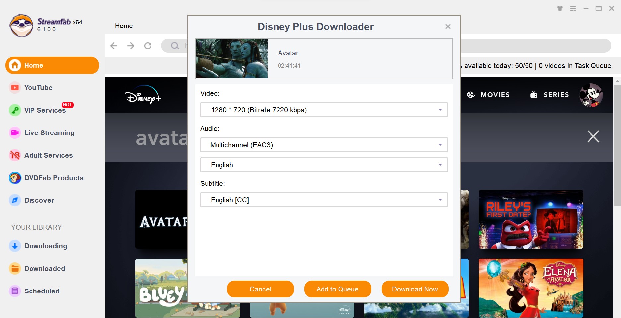Screen dimensions: 621x318
Task: Click the page vertical scrollbar
Action: [617, 146]
